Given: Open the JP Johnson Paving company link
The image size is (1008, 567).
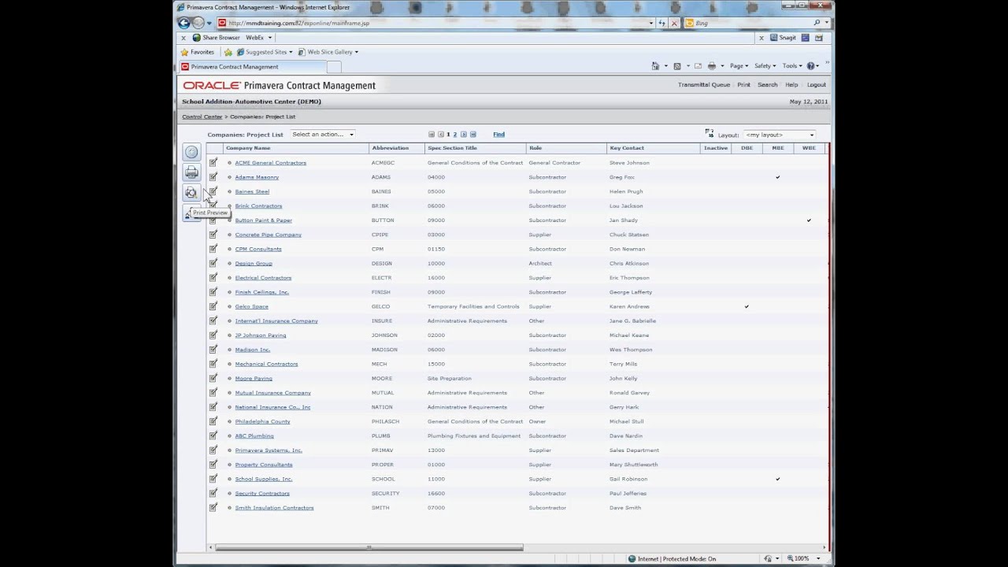Looking at the screenshot, I should point(261,335).
